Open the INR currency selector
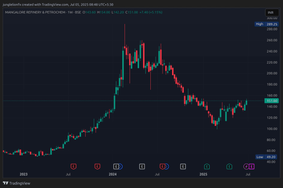The height and width of the screenshot is (188, 283). point(272,13)
